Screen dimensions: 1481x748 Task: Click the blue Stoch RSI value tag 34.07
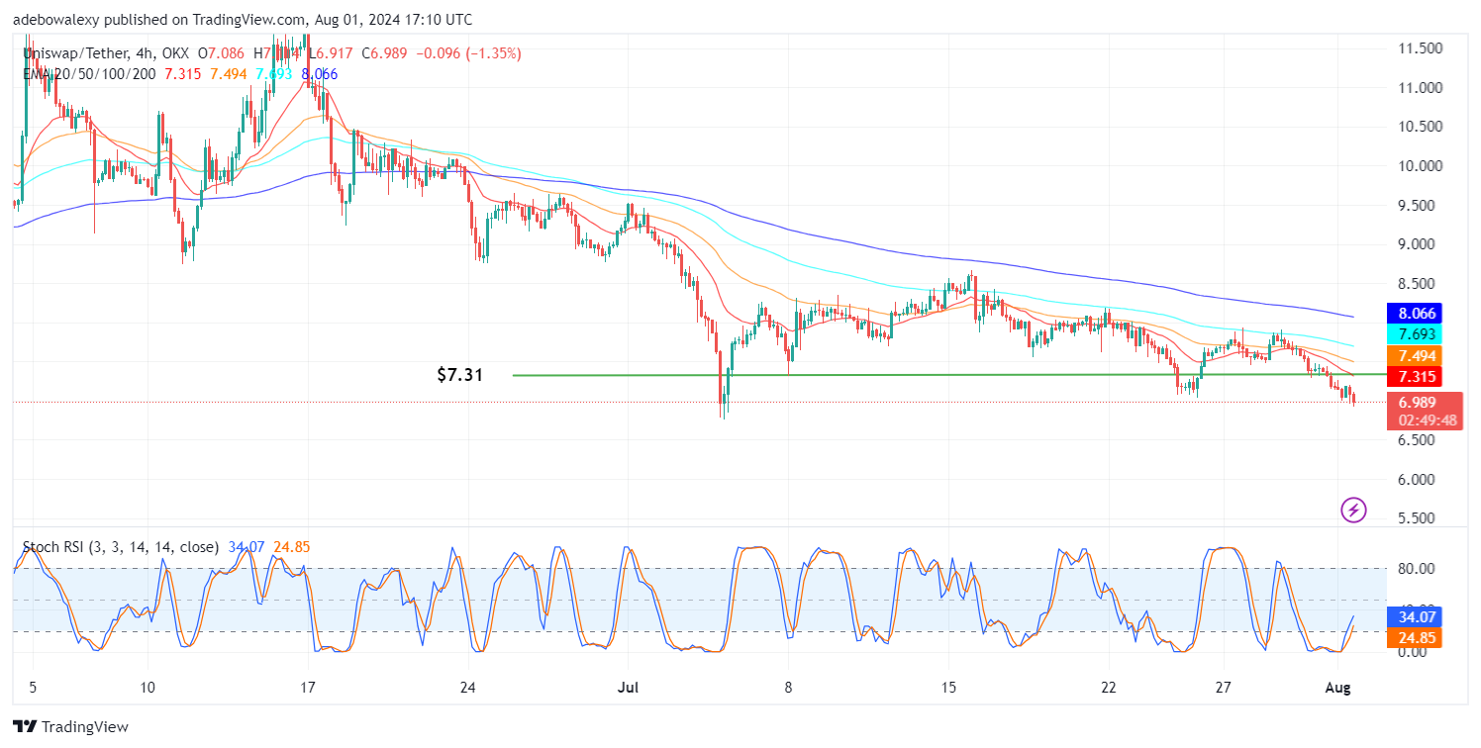click(x=1413, y=616)
